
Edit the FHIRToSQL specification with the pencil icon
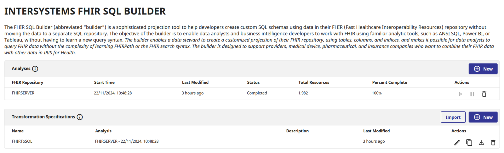(457, 143)
